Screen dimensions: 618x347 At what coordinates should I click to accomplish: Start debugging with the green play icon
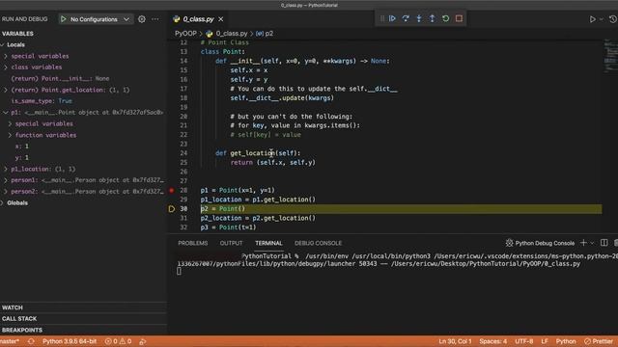[x=64, y=19]
